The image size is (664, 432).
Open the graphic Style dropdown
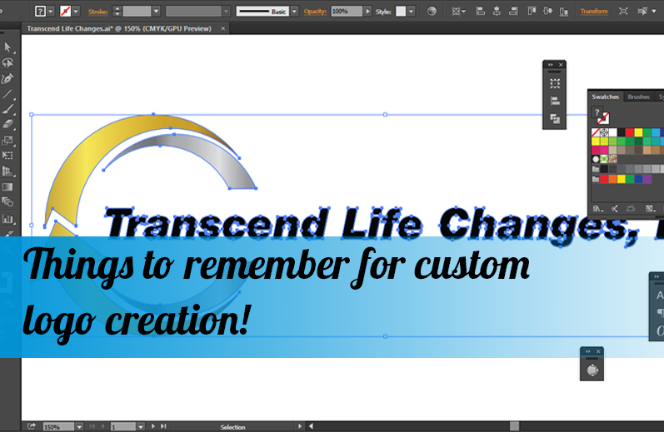(x=411, y=12)
